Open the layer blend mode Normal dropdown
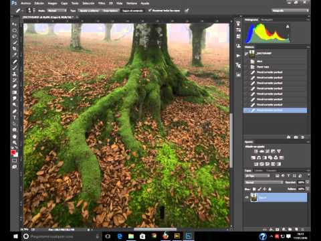Screen dimensions: 321x241 (x=264, y=183)
